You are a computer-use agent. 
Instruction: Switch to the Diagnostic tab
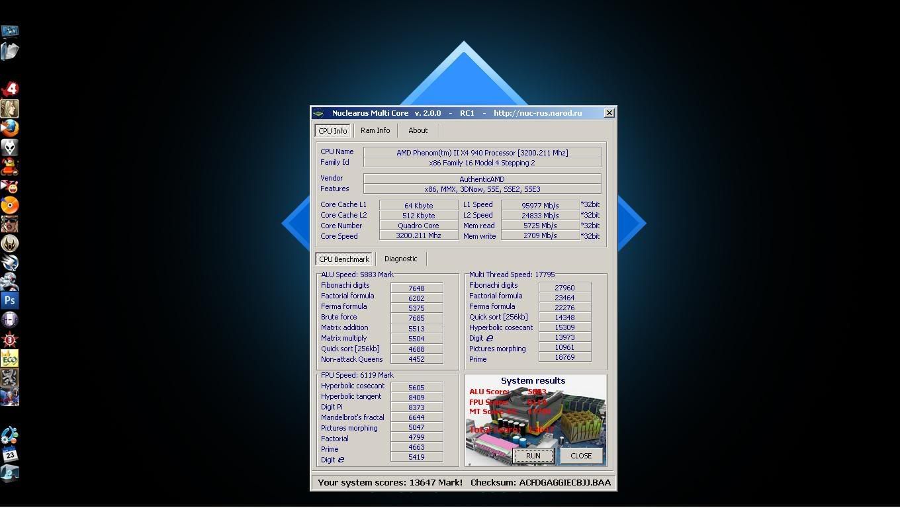click(401, 259)
